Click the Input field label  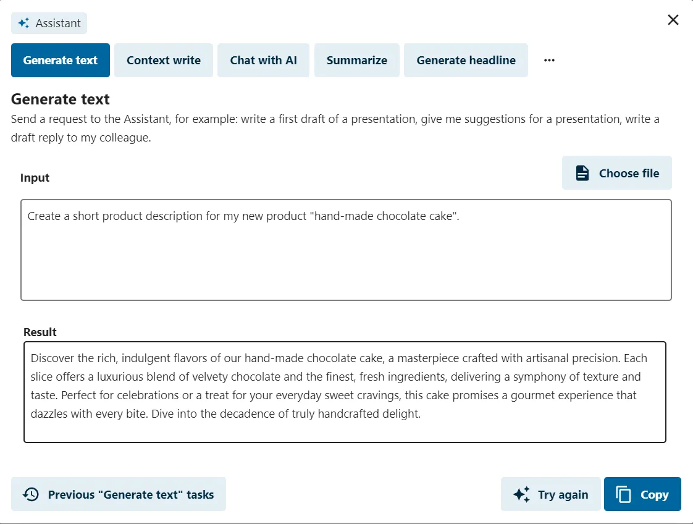click(x=35, y=178)
